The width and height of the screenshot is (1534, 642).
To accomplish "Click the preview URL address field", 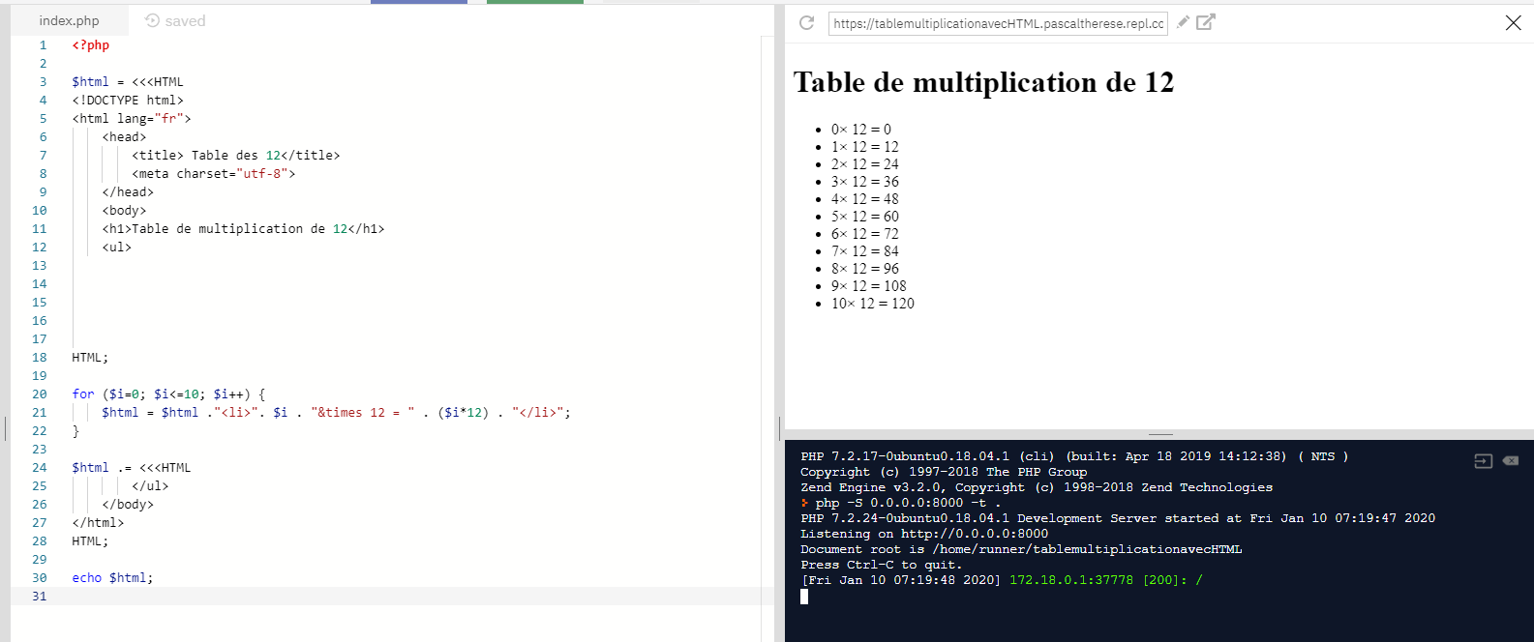I will coord(997,23).
